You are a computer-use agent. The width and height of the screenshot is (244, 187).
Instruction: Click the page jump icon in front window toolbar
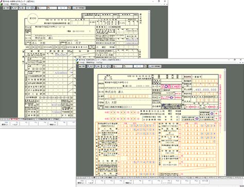click(145, 66)
